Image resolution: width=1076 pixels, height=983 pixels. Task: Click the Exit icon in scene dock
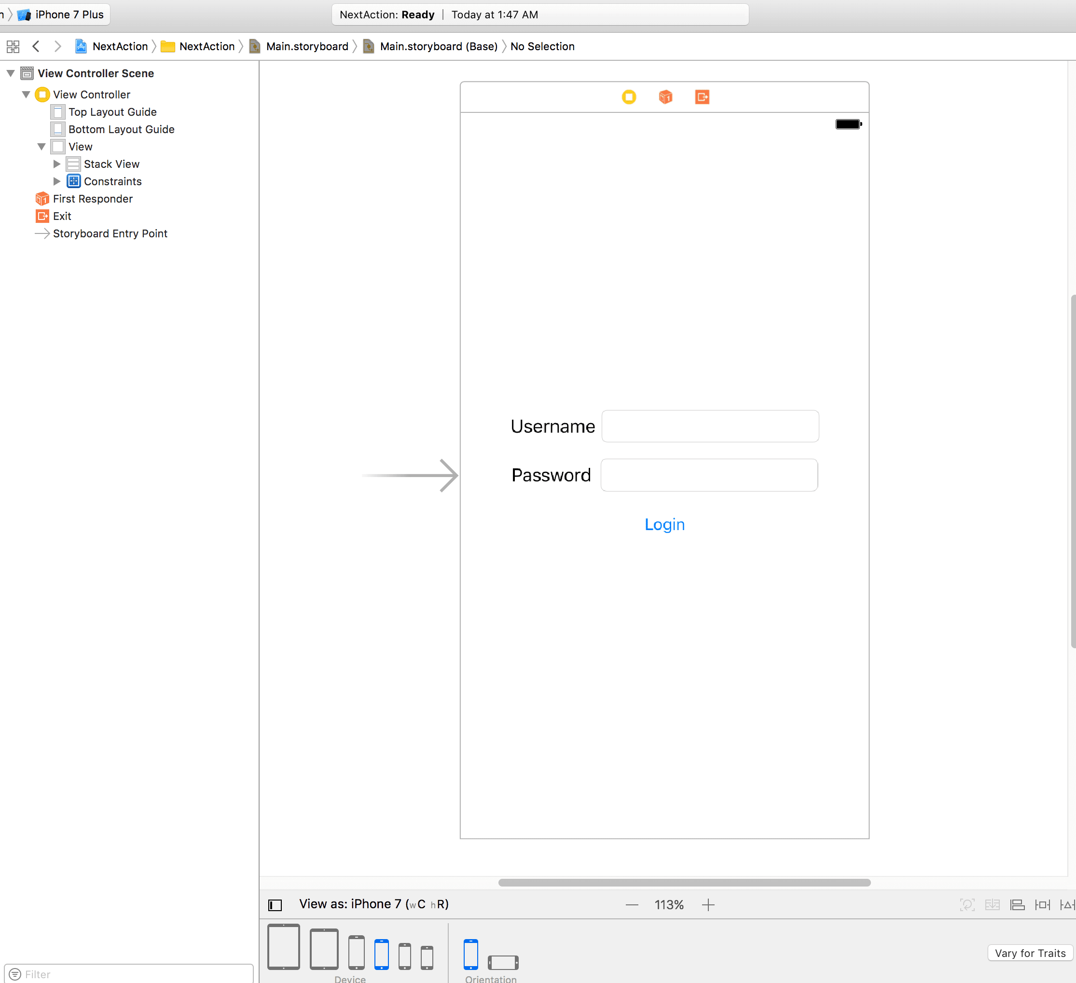pyautogui.click(x=702, y=97)
